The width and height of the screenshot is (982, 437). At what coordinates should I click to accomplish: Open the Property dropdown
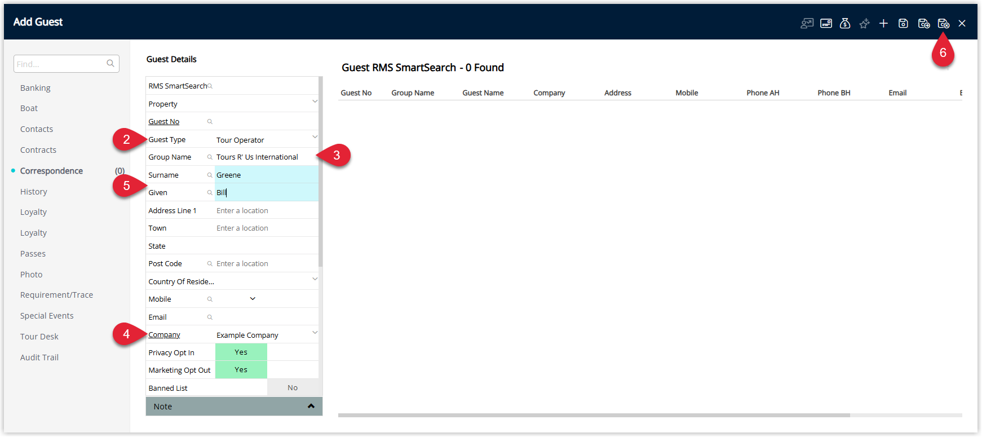pyautogui.click(x=315, y=101)
